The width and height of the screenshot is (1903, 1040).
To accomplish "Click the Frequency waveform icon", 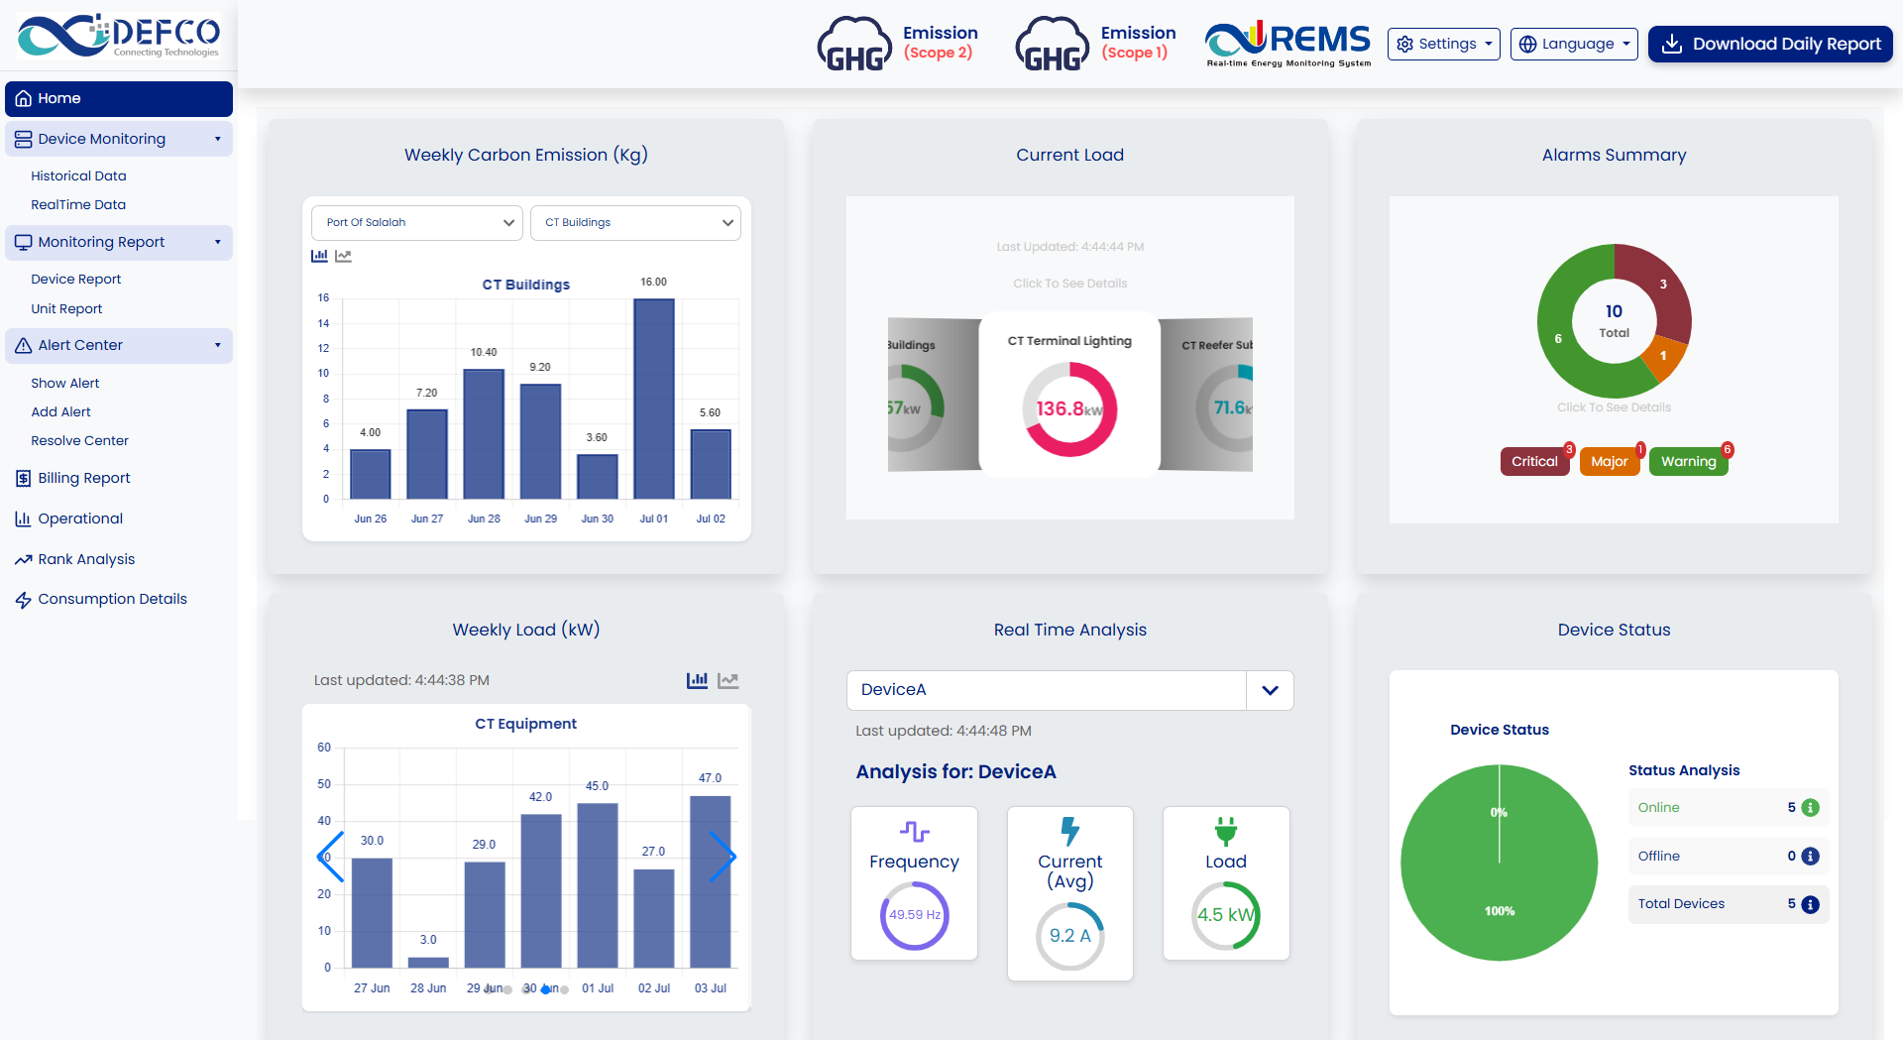I will click(914, 831).
